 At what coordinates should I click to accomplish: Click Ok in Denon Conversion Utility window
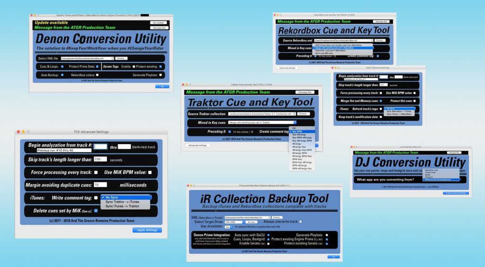pos(162,87)
